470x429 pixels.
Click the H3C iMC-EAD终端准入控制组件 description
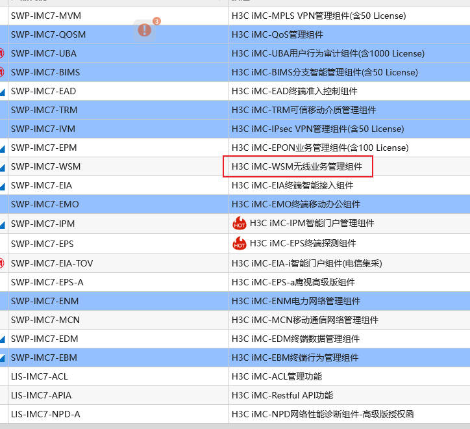pyautogui.click(x=295, y=91)
